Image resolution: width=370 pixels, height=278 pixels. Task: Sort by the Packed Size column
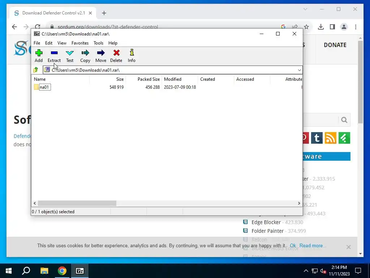click(144, 79)
